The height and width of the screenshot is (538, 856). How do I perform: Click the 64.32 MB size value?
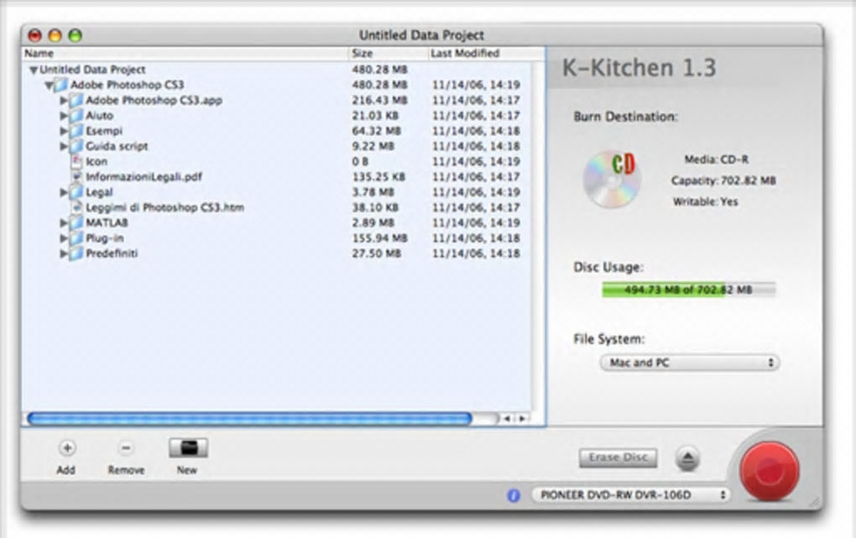376,131
